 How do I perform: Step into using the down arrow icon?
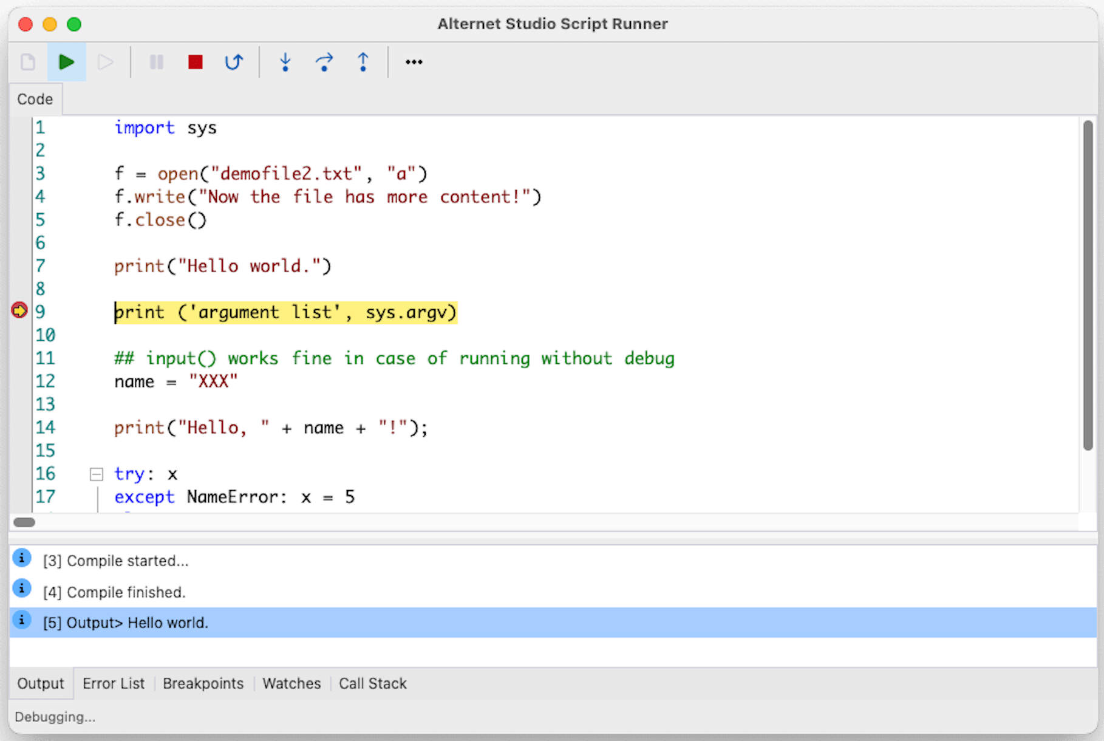[285, 62]
